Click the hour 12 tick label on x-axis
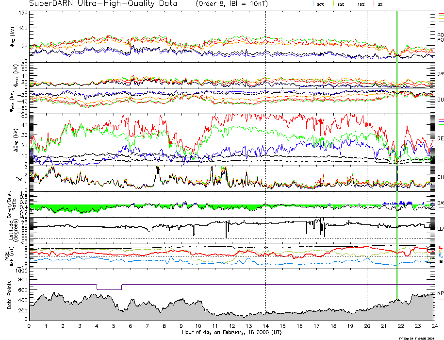Viewport: 444px width, 340px height. [232, 326]
